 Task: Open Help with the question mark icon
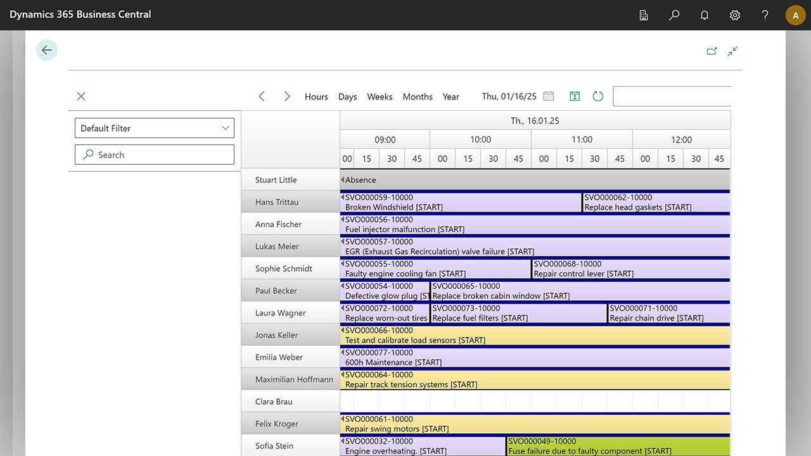click(765, 15)
